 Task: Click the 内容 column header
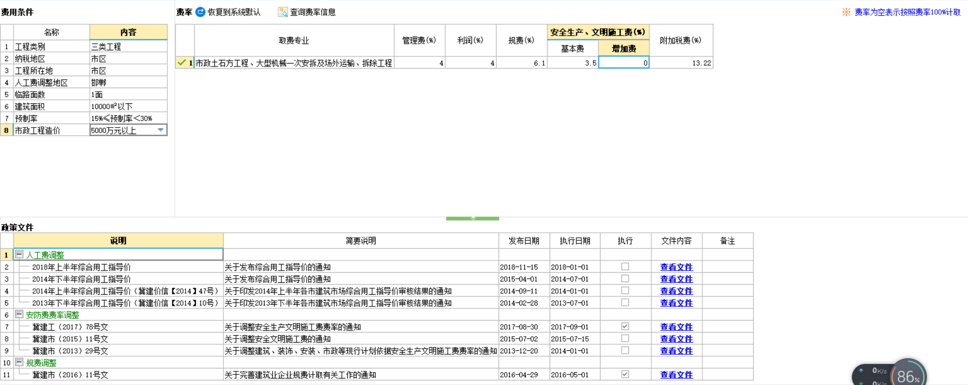(x=129, y=32)
